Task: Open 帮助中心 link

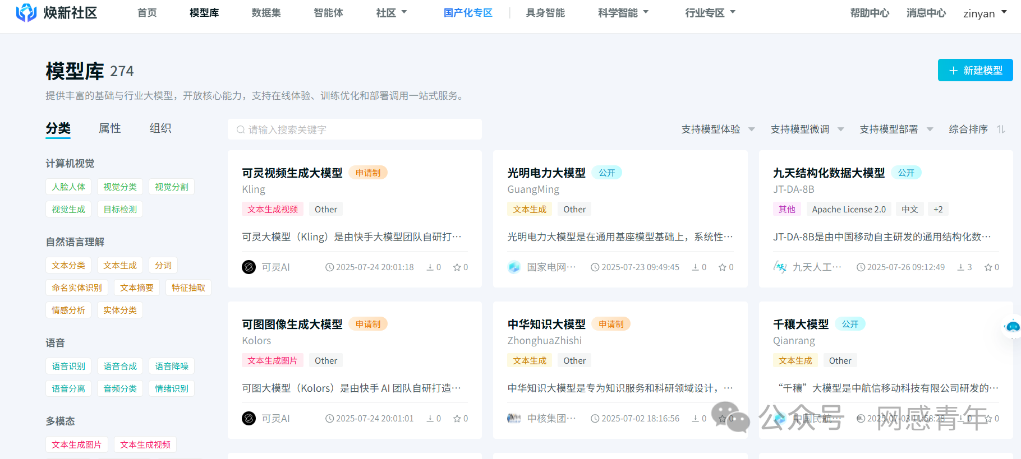Action: click(x=870, y=12)
